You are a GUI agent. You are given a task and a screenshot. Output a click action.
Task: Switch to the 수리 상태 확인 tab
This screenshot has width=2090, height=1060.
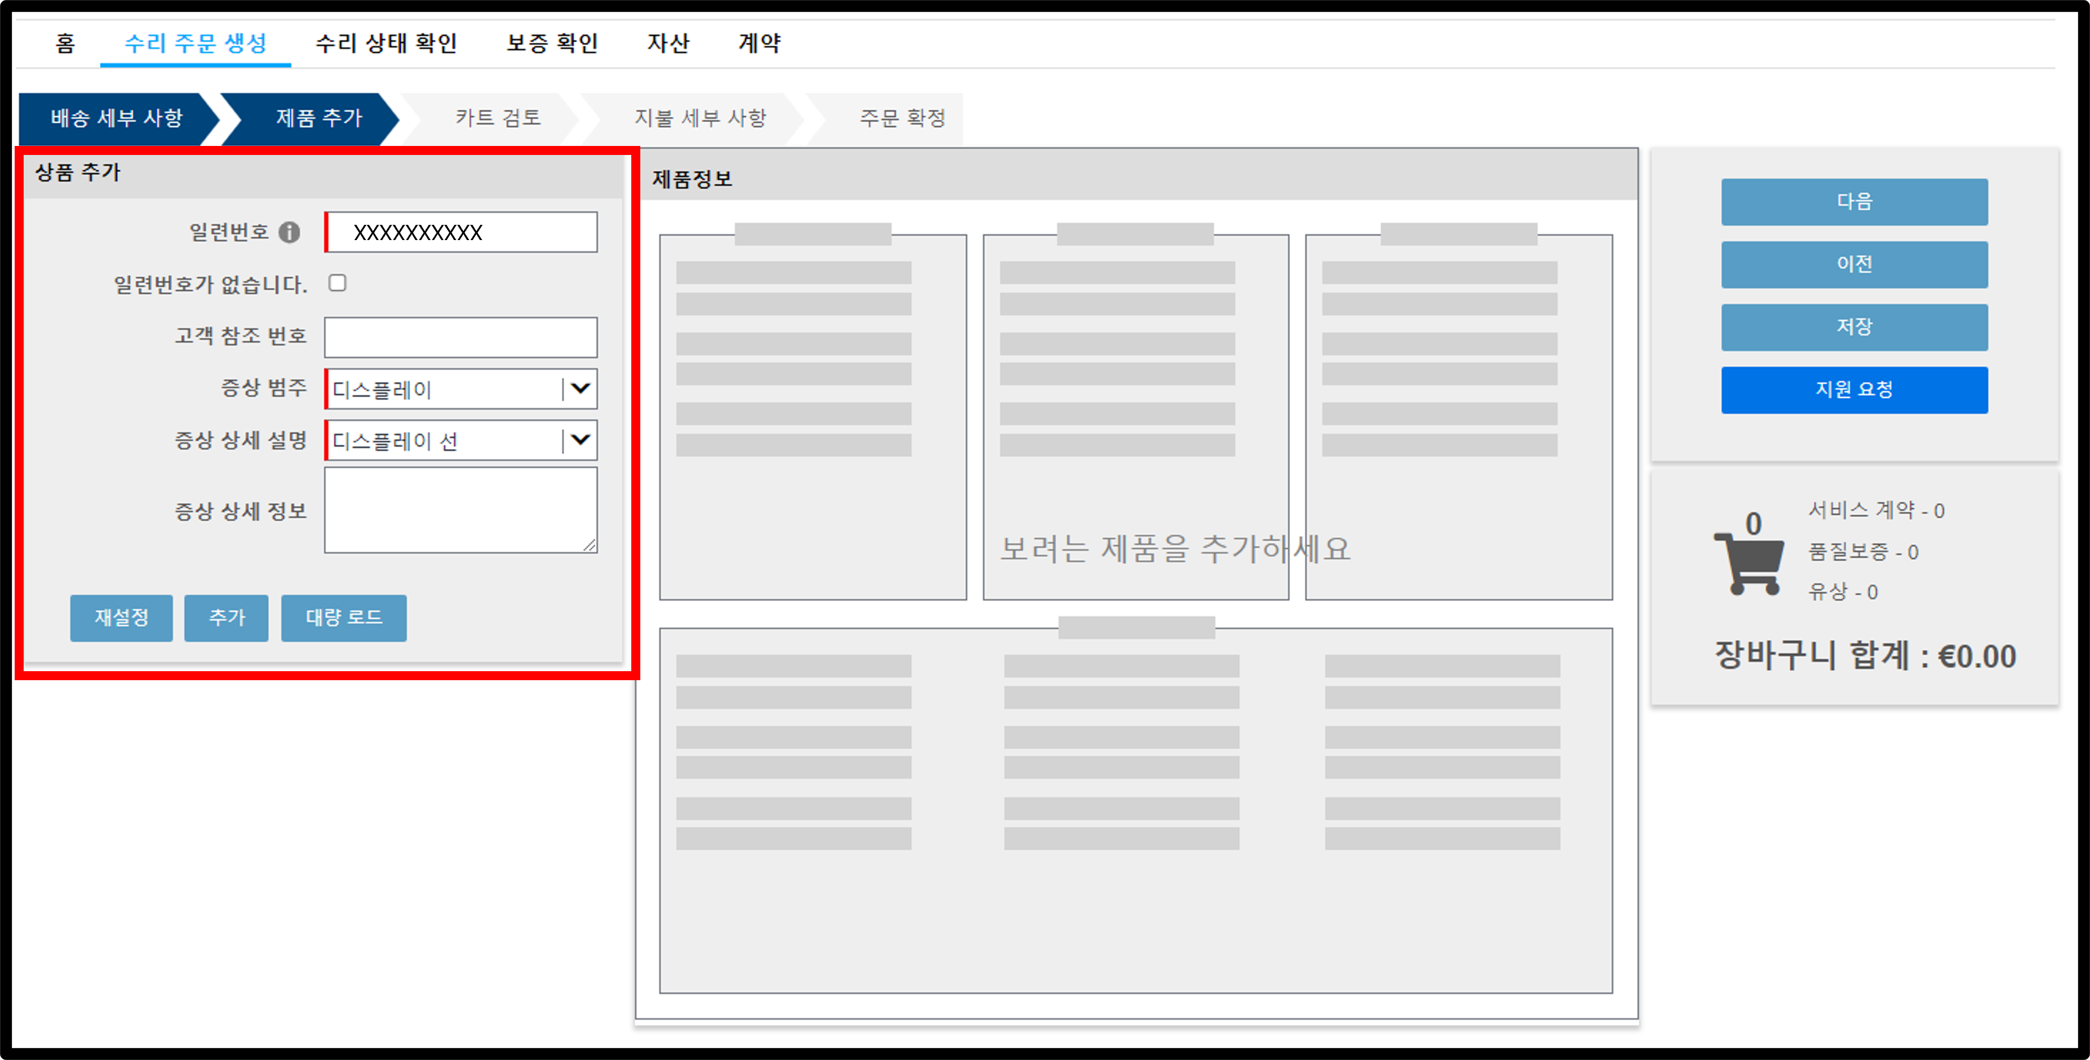(x=386, y=43)
